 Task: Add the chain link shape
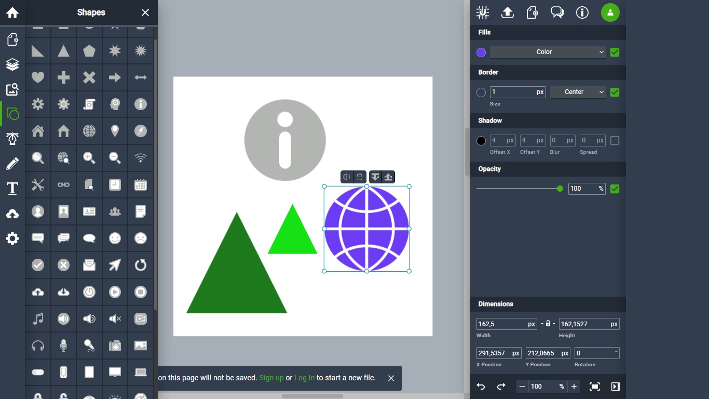(x=63, y=184)
